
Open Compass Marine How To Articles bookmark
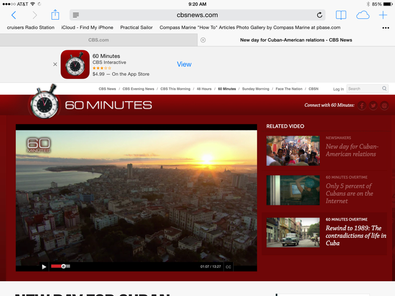click(250, 28)
